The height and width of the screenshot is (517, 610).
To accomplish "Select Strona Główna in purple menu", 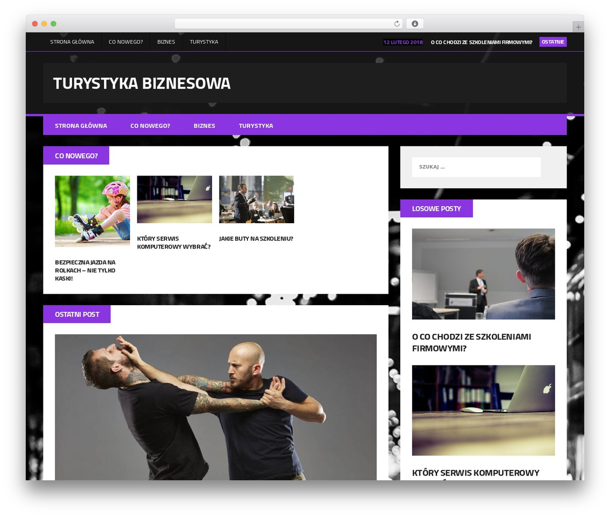I will tap(81, 126).
